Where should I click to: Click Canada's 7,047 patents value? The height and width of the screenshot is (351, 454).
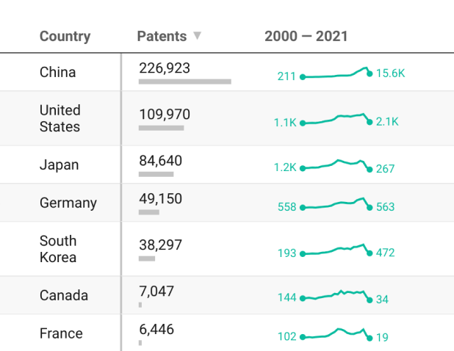coord(156,291)
